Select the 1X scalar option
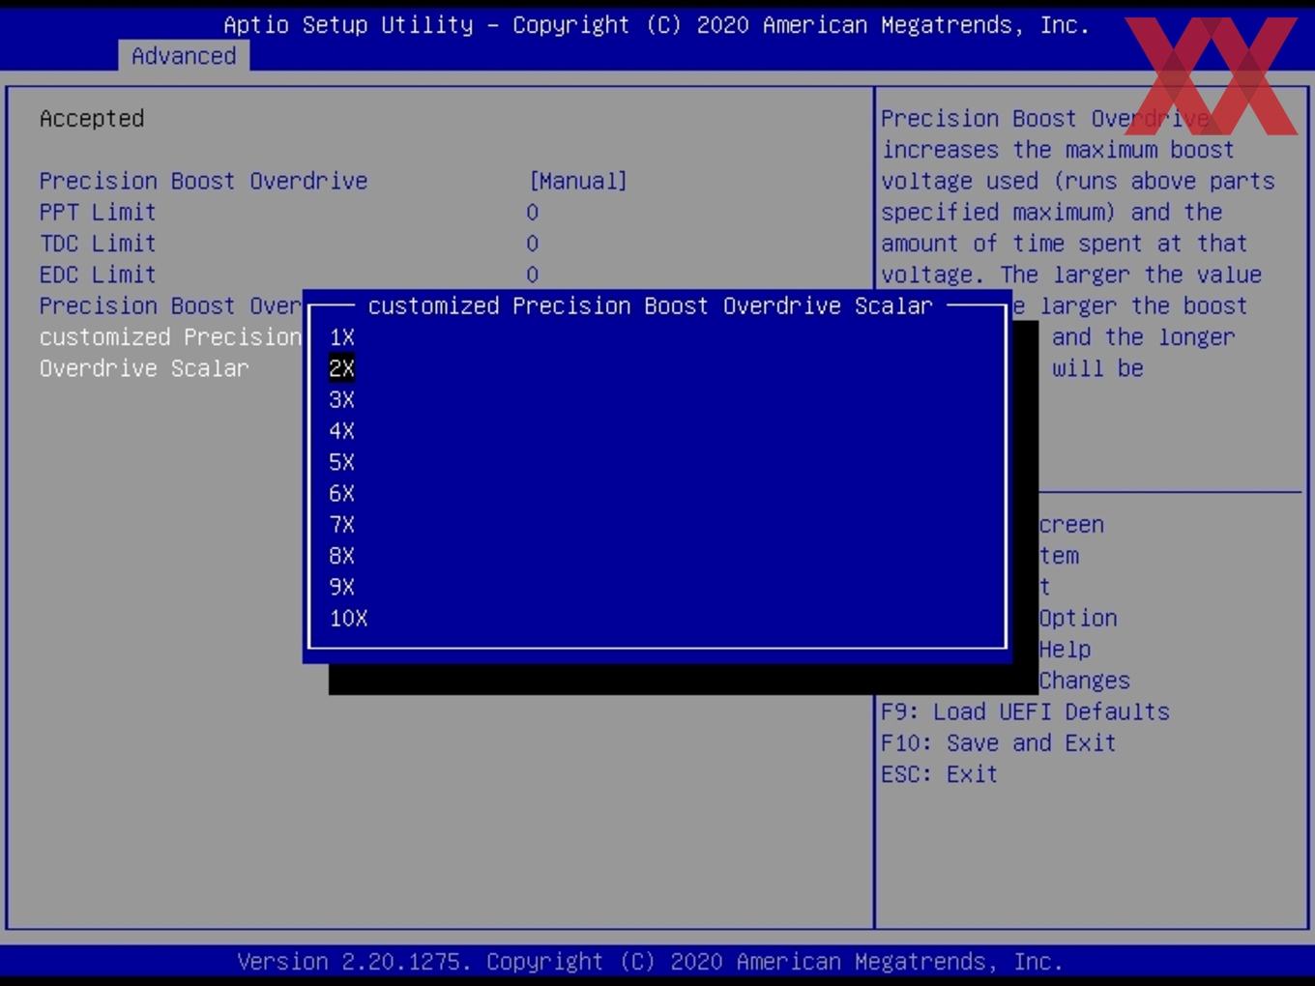Viewport: 1315px width, 986px height. [342, 337]
